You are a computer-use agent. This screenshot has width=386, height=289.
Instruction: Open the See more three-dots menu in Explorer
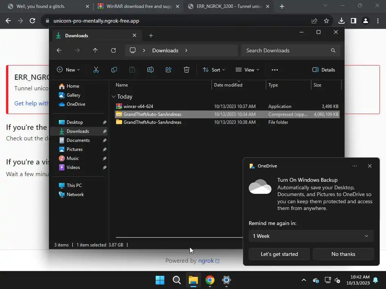pos(275,70)
